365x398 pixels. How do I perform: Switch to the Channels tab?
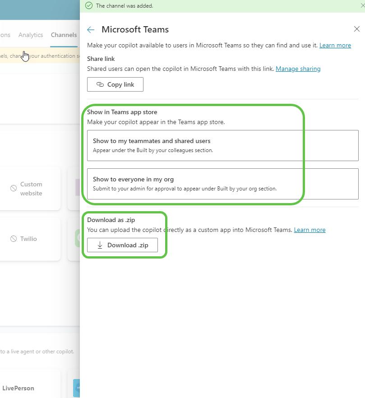[x=64, y=35]
